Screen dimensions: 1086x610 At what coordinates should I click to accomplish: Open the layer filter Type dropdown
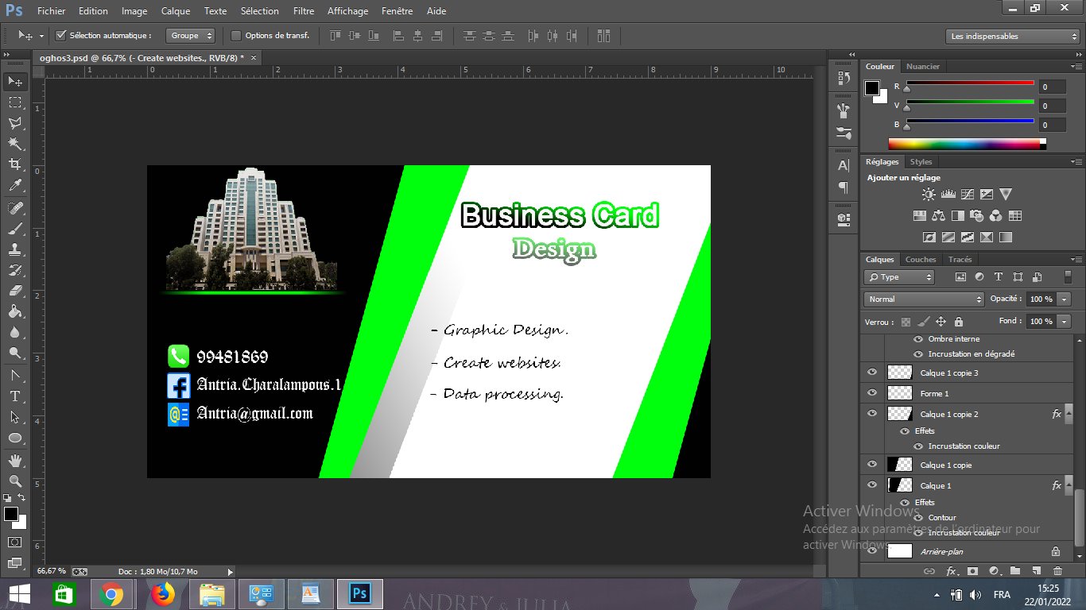pos(898,276)
